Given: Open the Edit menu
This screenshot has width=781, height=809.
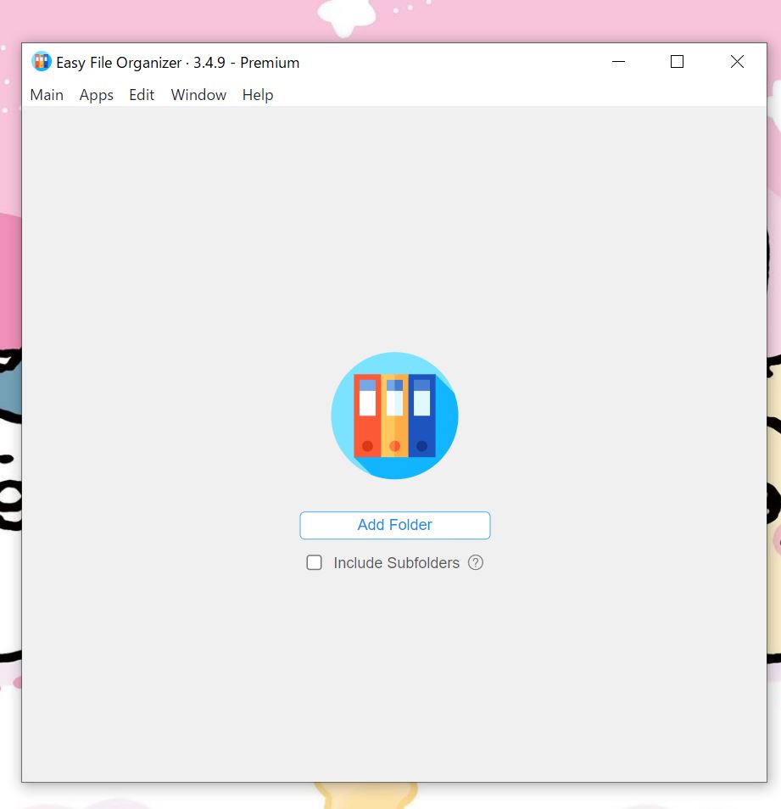Looking at the screenshot, I should tap(142, 95).
